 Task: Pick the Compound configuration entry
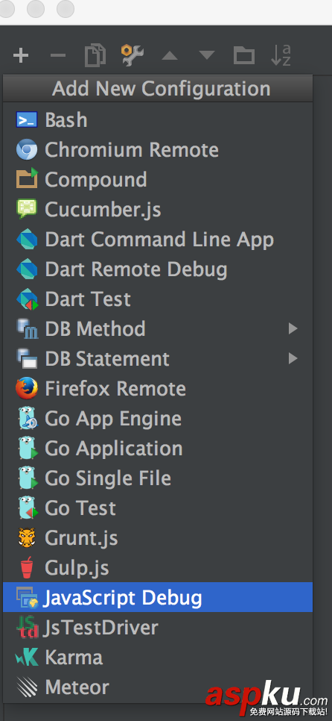click(158, 180)
